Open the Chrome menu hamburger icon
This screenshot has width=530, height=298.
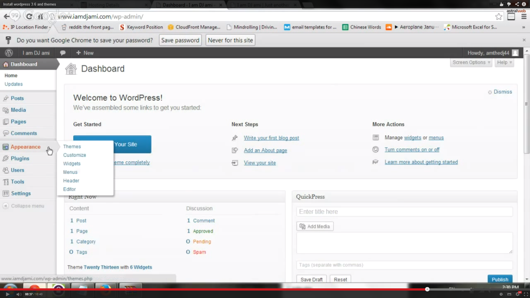[x=524, y=17]
